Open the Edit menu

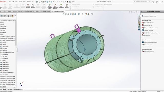point(13,2)
